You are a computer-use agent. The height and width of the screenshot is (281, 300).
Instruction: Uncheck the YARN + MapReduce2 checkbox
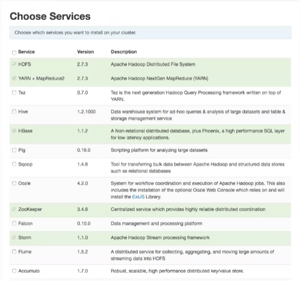14,78
